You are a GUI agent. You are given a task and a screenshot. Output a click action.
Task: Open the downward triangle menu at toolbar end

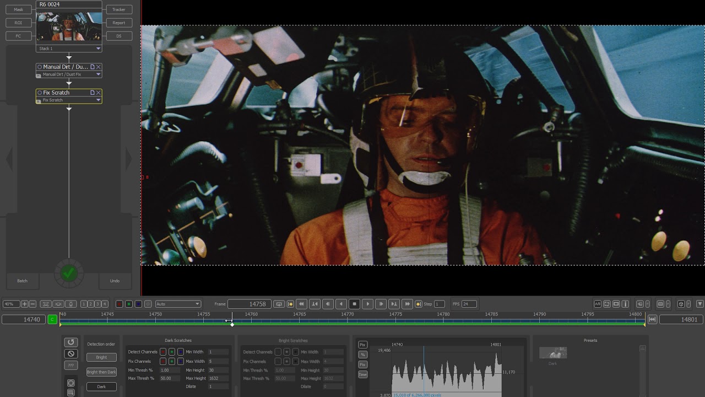[x=700, y=304]
